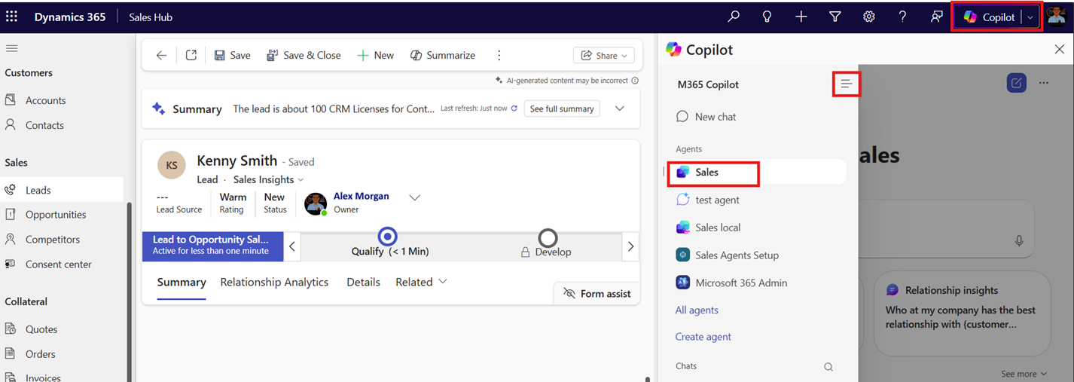Open the app launcher waffle icon
This screenshot has width=1074, height=382.
[11, 17]
